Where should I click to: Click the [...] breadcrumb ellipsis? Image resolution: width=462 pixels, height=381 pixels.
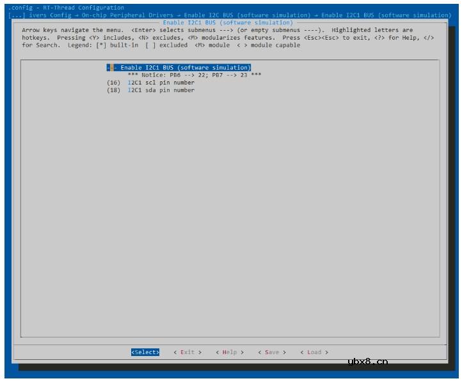(x=17, y=15)
